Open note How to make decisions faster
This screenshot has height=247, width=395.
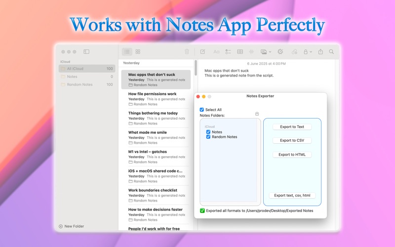click(156, 214)
